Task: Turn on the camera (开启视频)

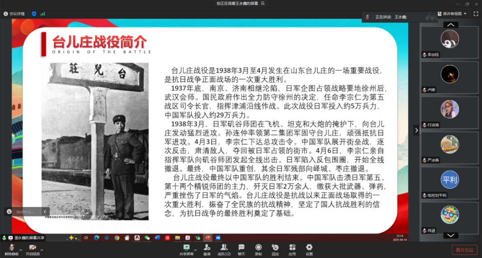Action: [x=32, y=249]
